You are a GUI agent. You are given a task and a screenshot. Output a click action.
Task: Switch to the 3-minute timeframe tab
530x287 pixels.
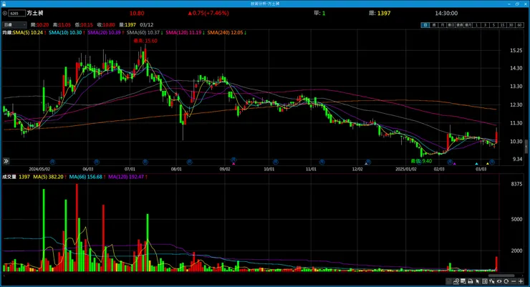pos(485,25)
